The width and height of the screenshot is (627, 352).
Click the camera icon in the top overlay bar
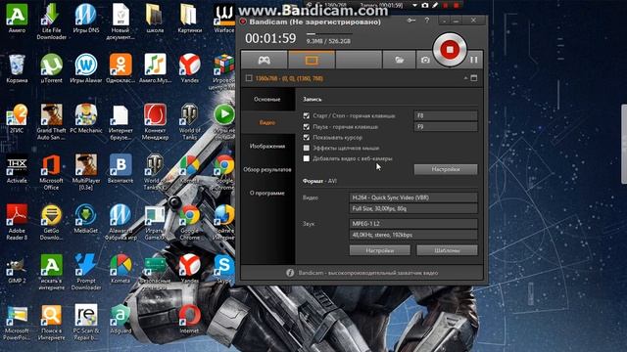[x=424, y=5]
